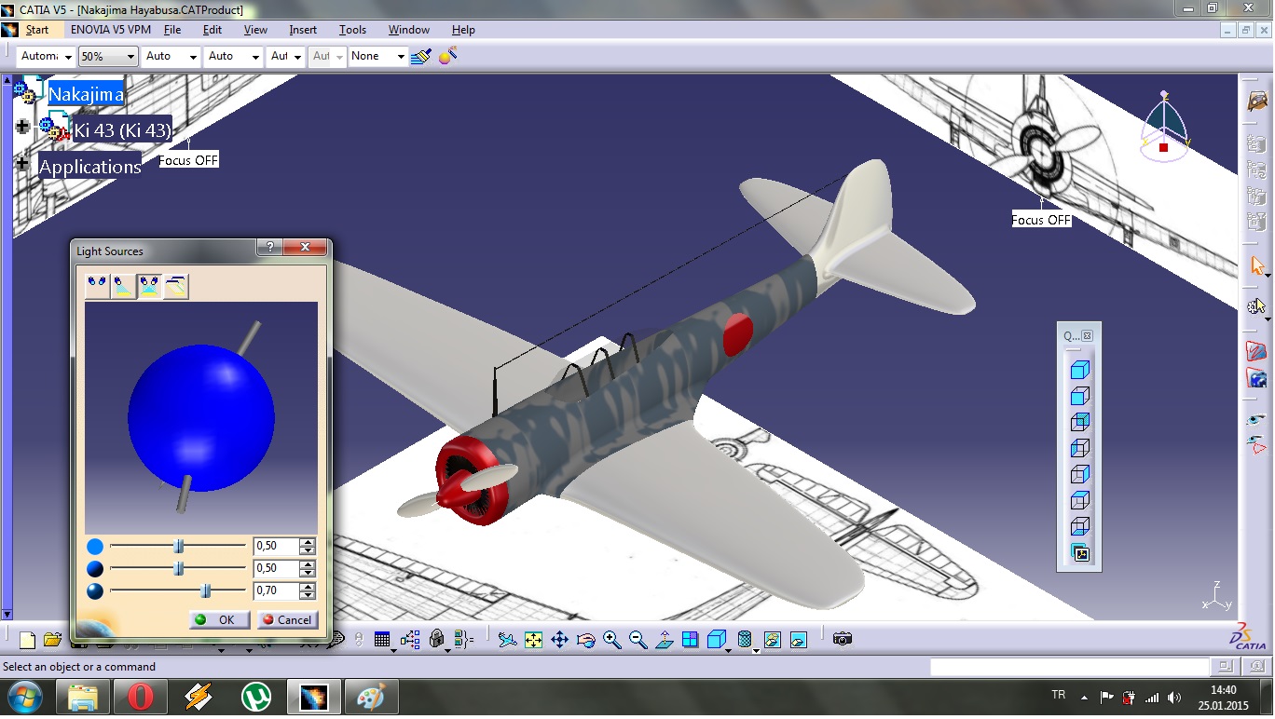Viewport: 1275px width, 719px height.
Task: Increase the 0,70 specular value with up stepper
Action: point(308,587)
